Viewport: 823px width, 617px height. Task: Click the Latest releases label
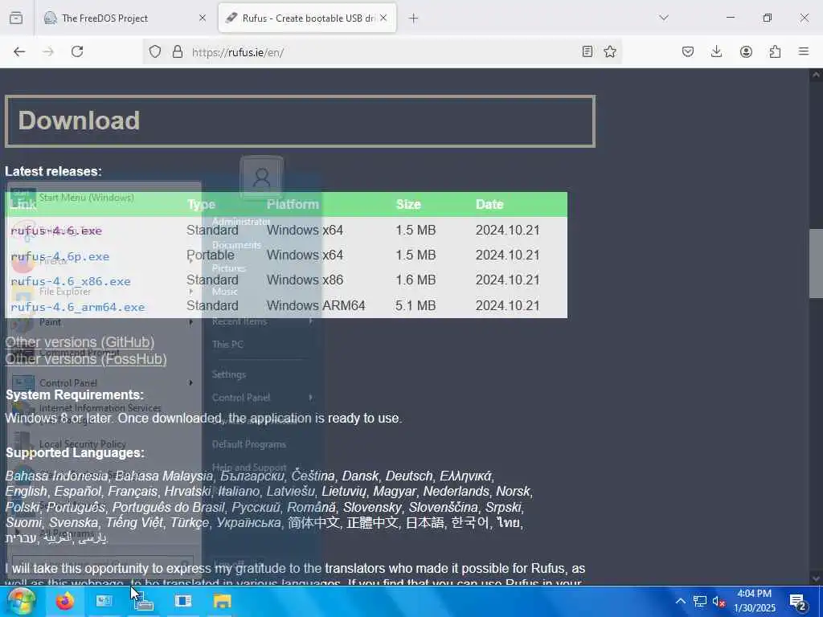click(54, 172)
